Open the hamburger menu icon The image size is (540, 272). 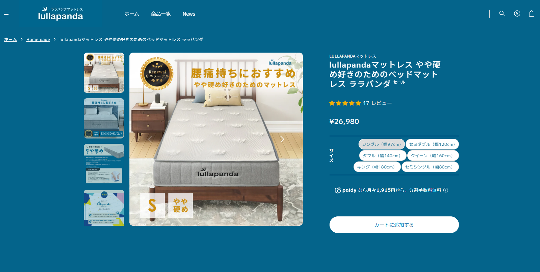[7, 14]
